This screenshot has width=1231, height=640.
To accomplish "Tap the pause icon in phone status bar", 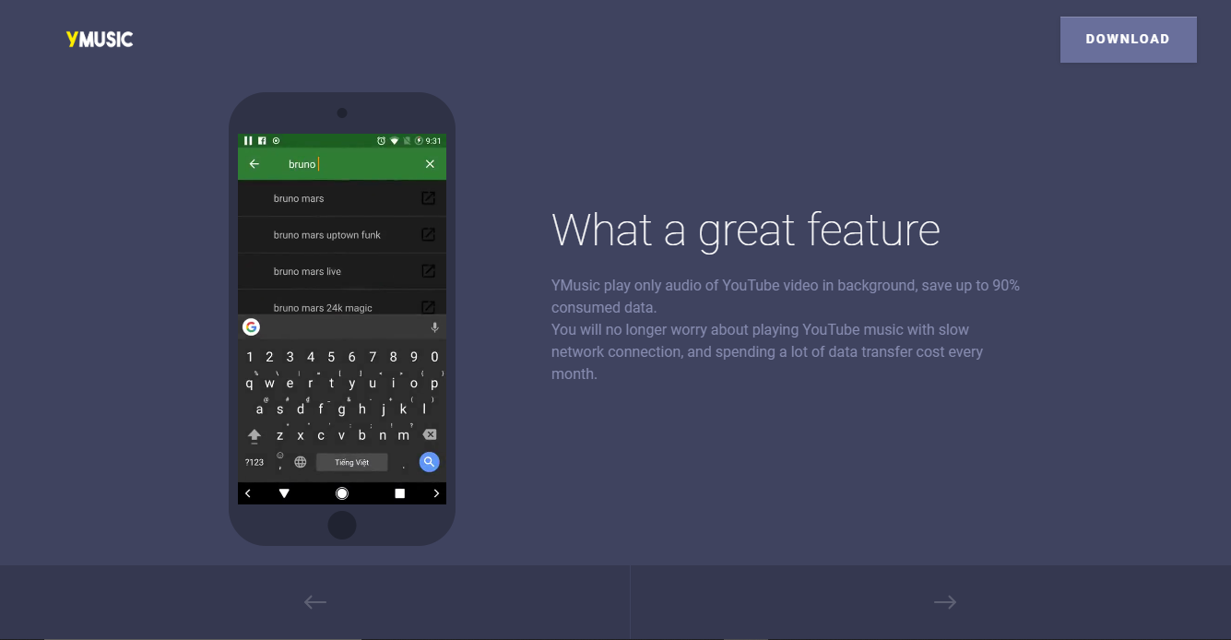I will 248,140.
